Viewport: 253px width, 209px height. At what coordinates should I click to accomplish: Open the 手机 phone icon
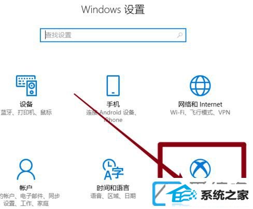[x=113, y=86]
